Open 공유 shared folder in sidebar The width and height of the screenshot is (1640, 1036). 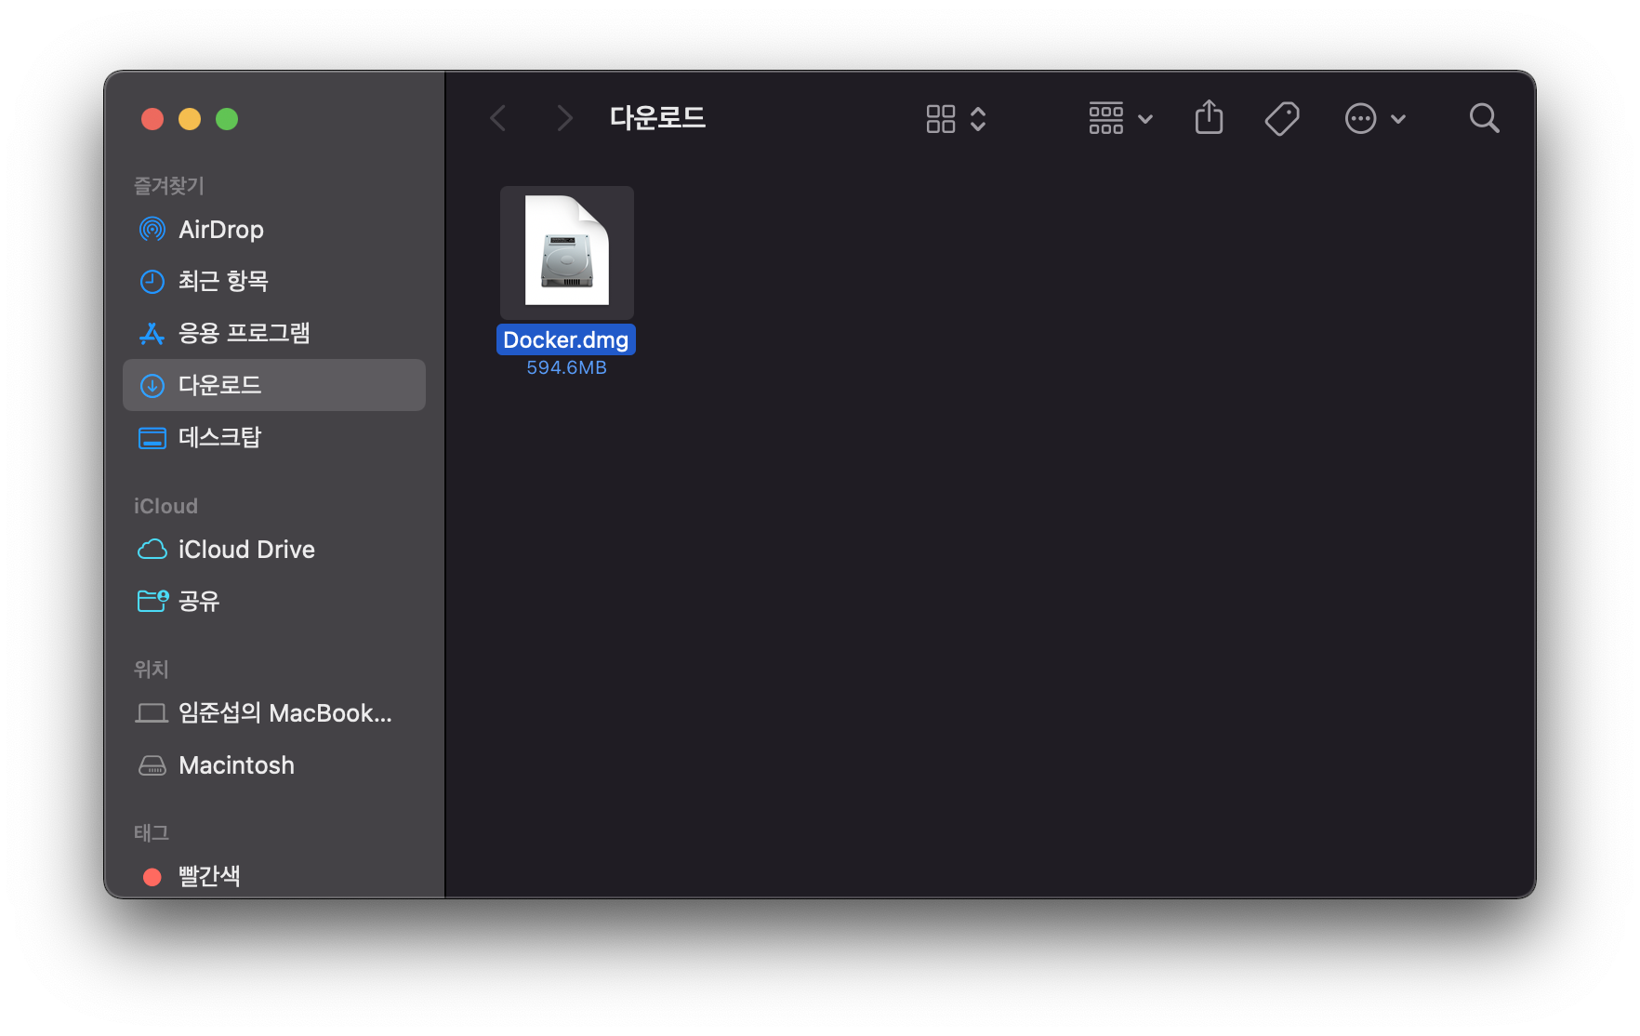pyautogui.click(x=274, y=601)
